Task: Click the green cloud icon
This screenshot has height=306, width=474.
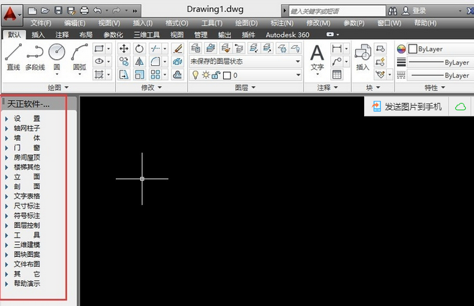Action: [x=461, y=107]
